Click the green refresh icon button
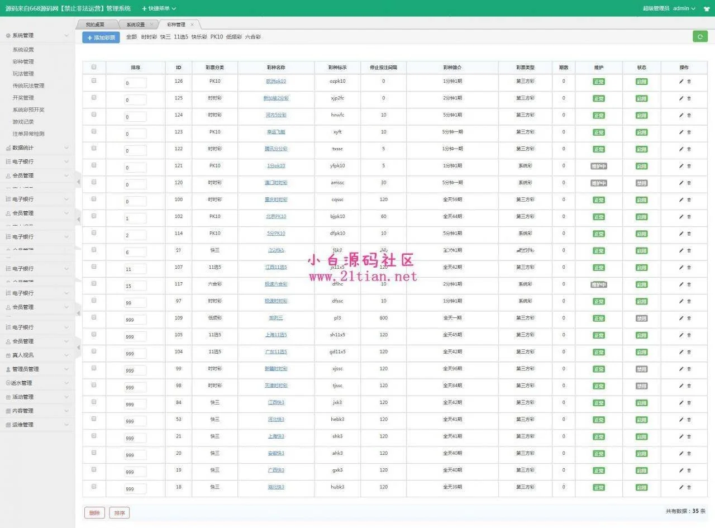 pos(699,36)
